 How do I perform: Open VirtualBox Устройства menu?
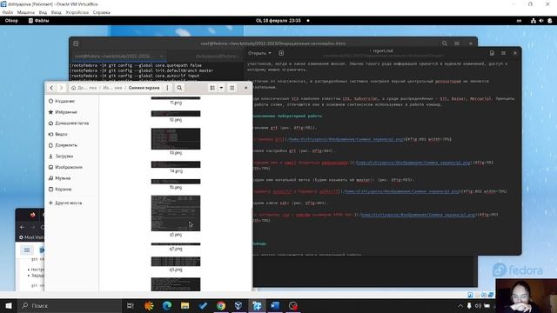pos(77,12)
